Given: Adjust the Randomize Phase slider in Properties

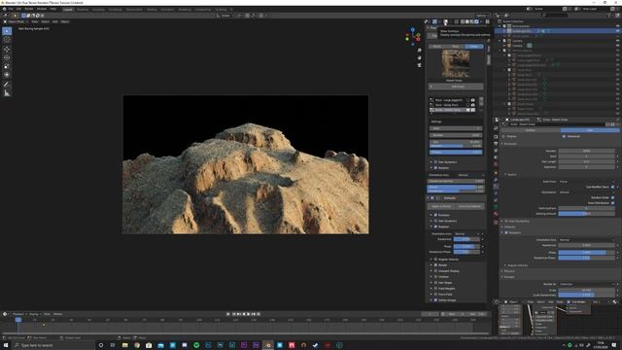Looking at the screenshot, I should click(x=586, y=258).
